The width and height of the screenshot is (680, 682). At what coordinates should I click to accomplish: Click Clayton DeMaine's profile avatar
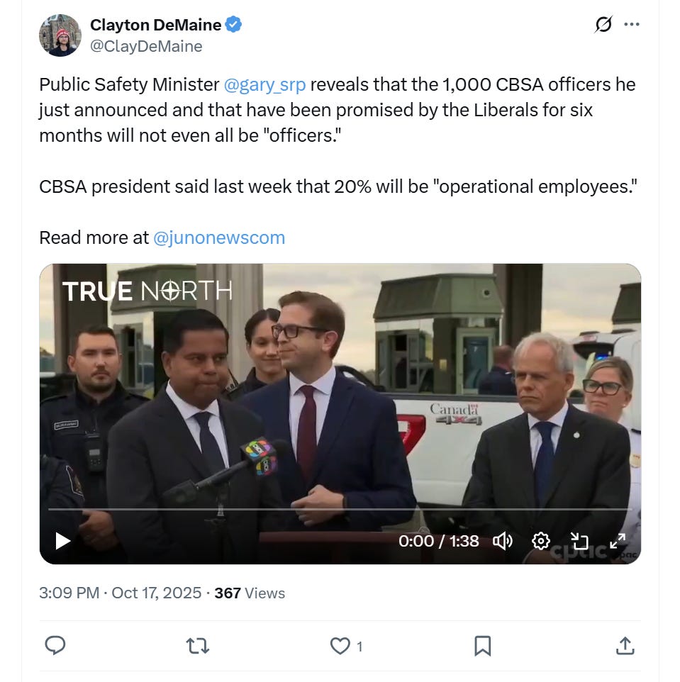pyautogui.click(x=60, y=35)
